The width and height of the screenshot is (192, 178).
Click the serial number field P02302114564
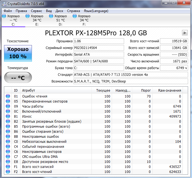(99, 48)
